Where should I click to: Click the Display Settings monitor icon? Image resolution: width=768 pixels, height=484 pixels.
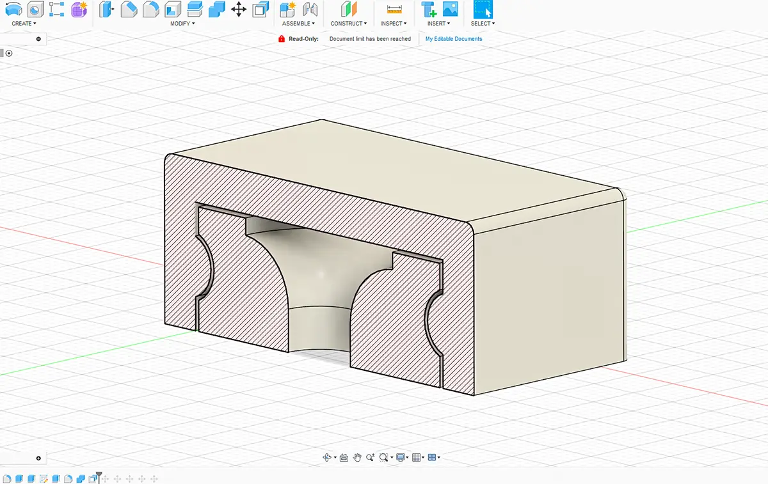[401, 457]
